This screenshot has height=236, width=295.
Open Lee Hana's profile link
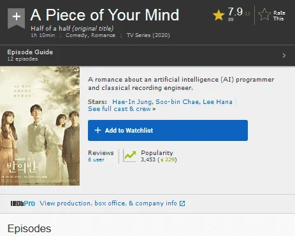tap(217, 102)
